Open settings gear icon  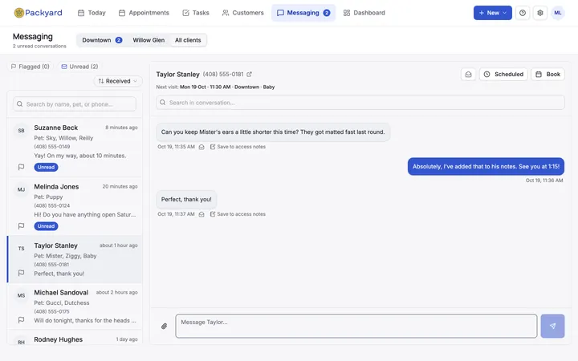click(540, 13)
